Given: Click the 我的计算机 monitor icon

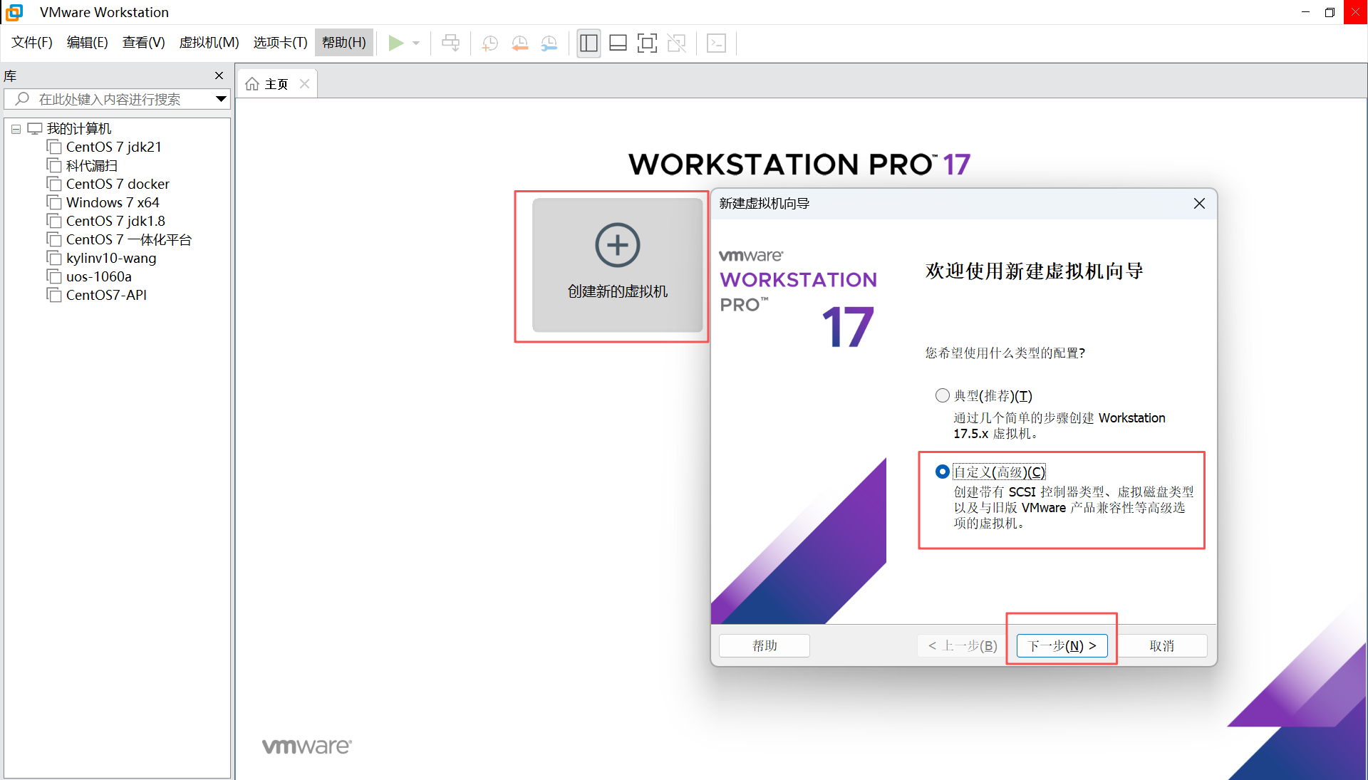Looking at the screenshot, I should (x=35, y=128).
